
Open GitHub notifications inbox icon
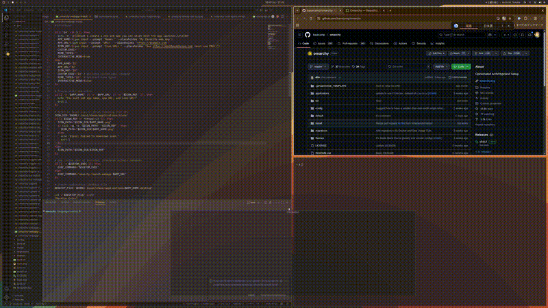tap(530, 35)
